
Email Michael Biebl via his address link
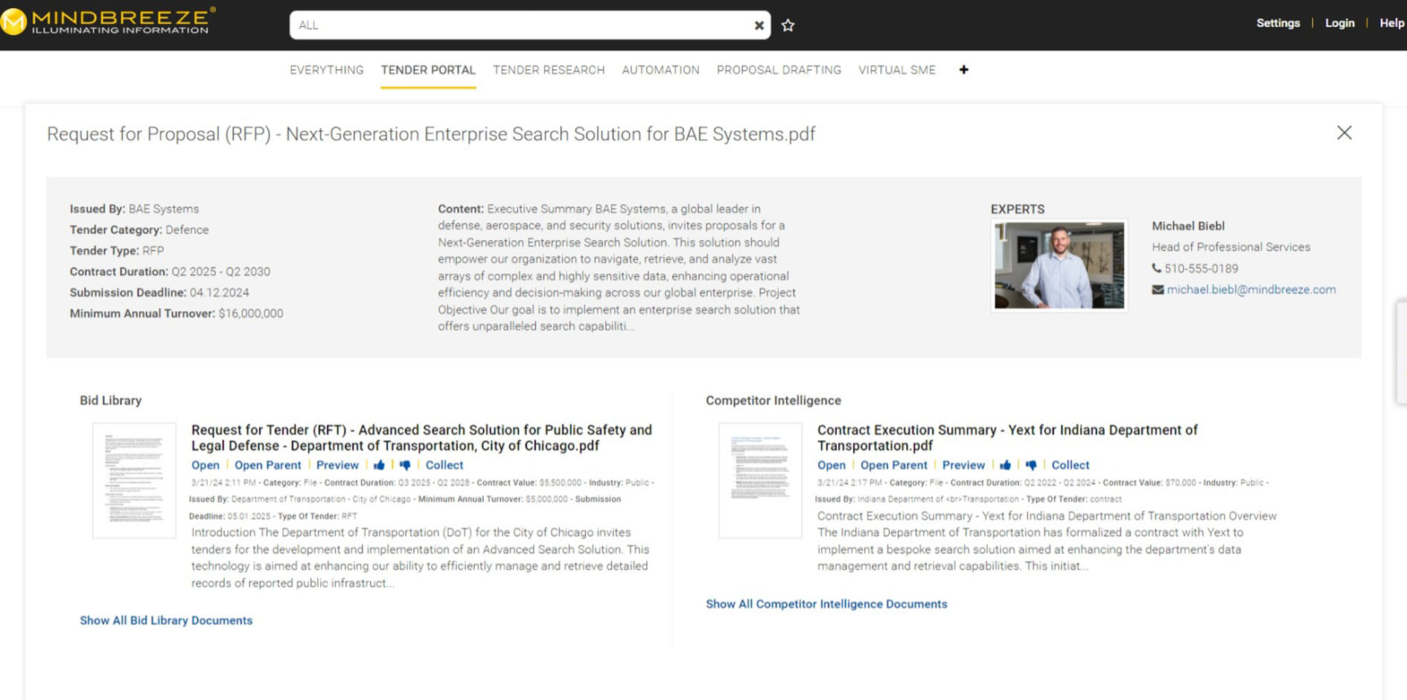pos(1251,290)
